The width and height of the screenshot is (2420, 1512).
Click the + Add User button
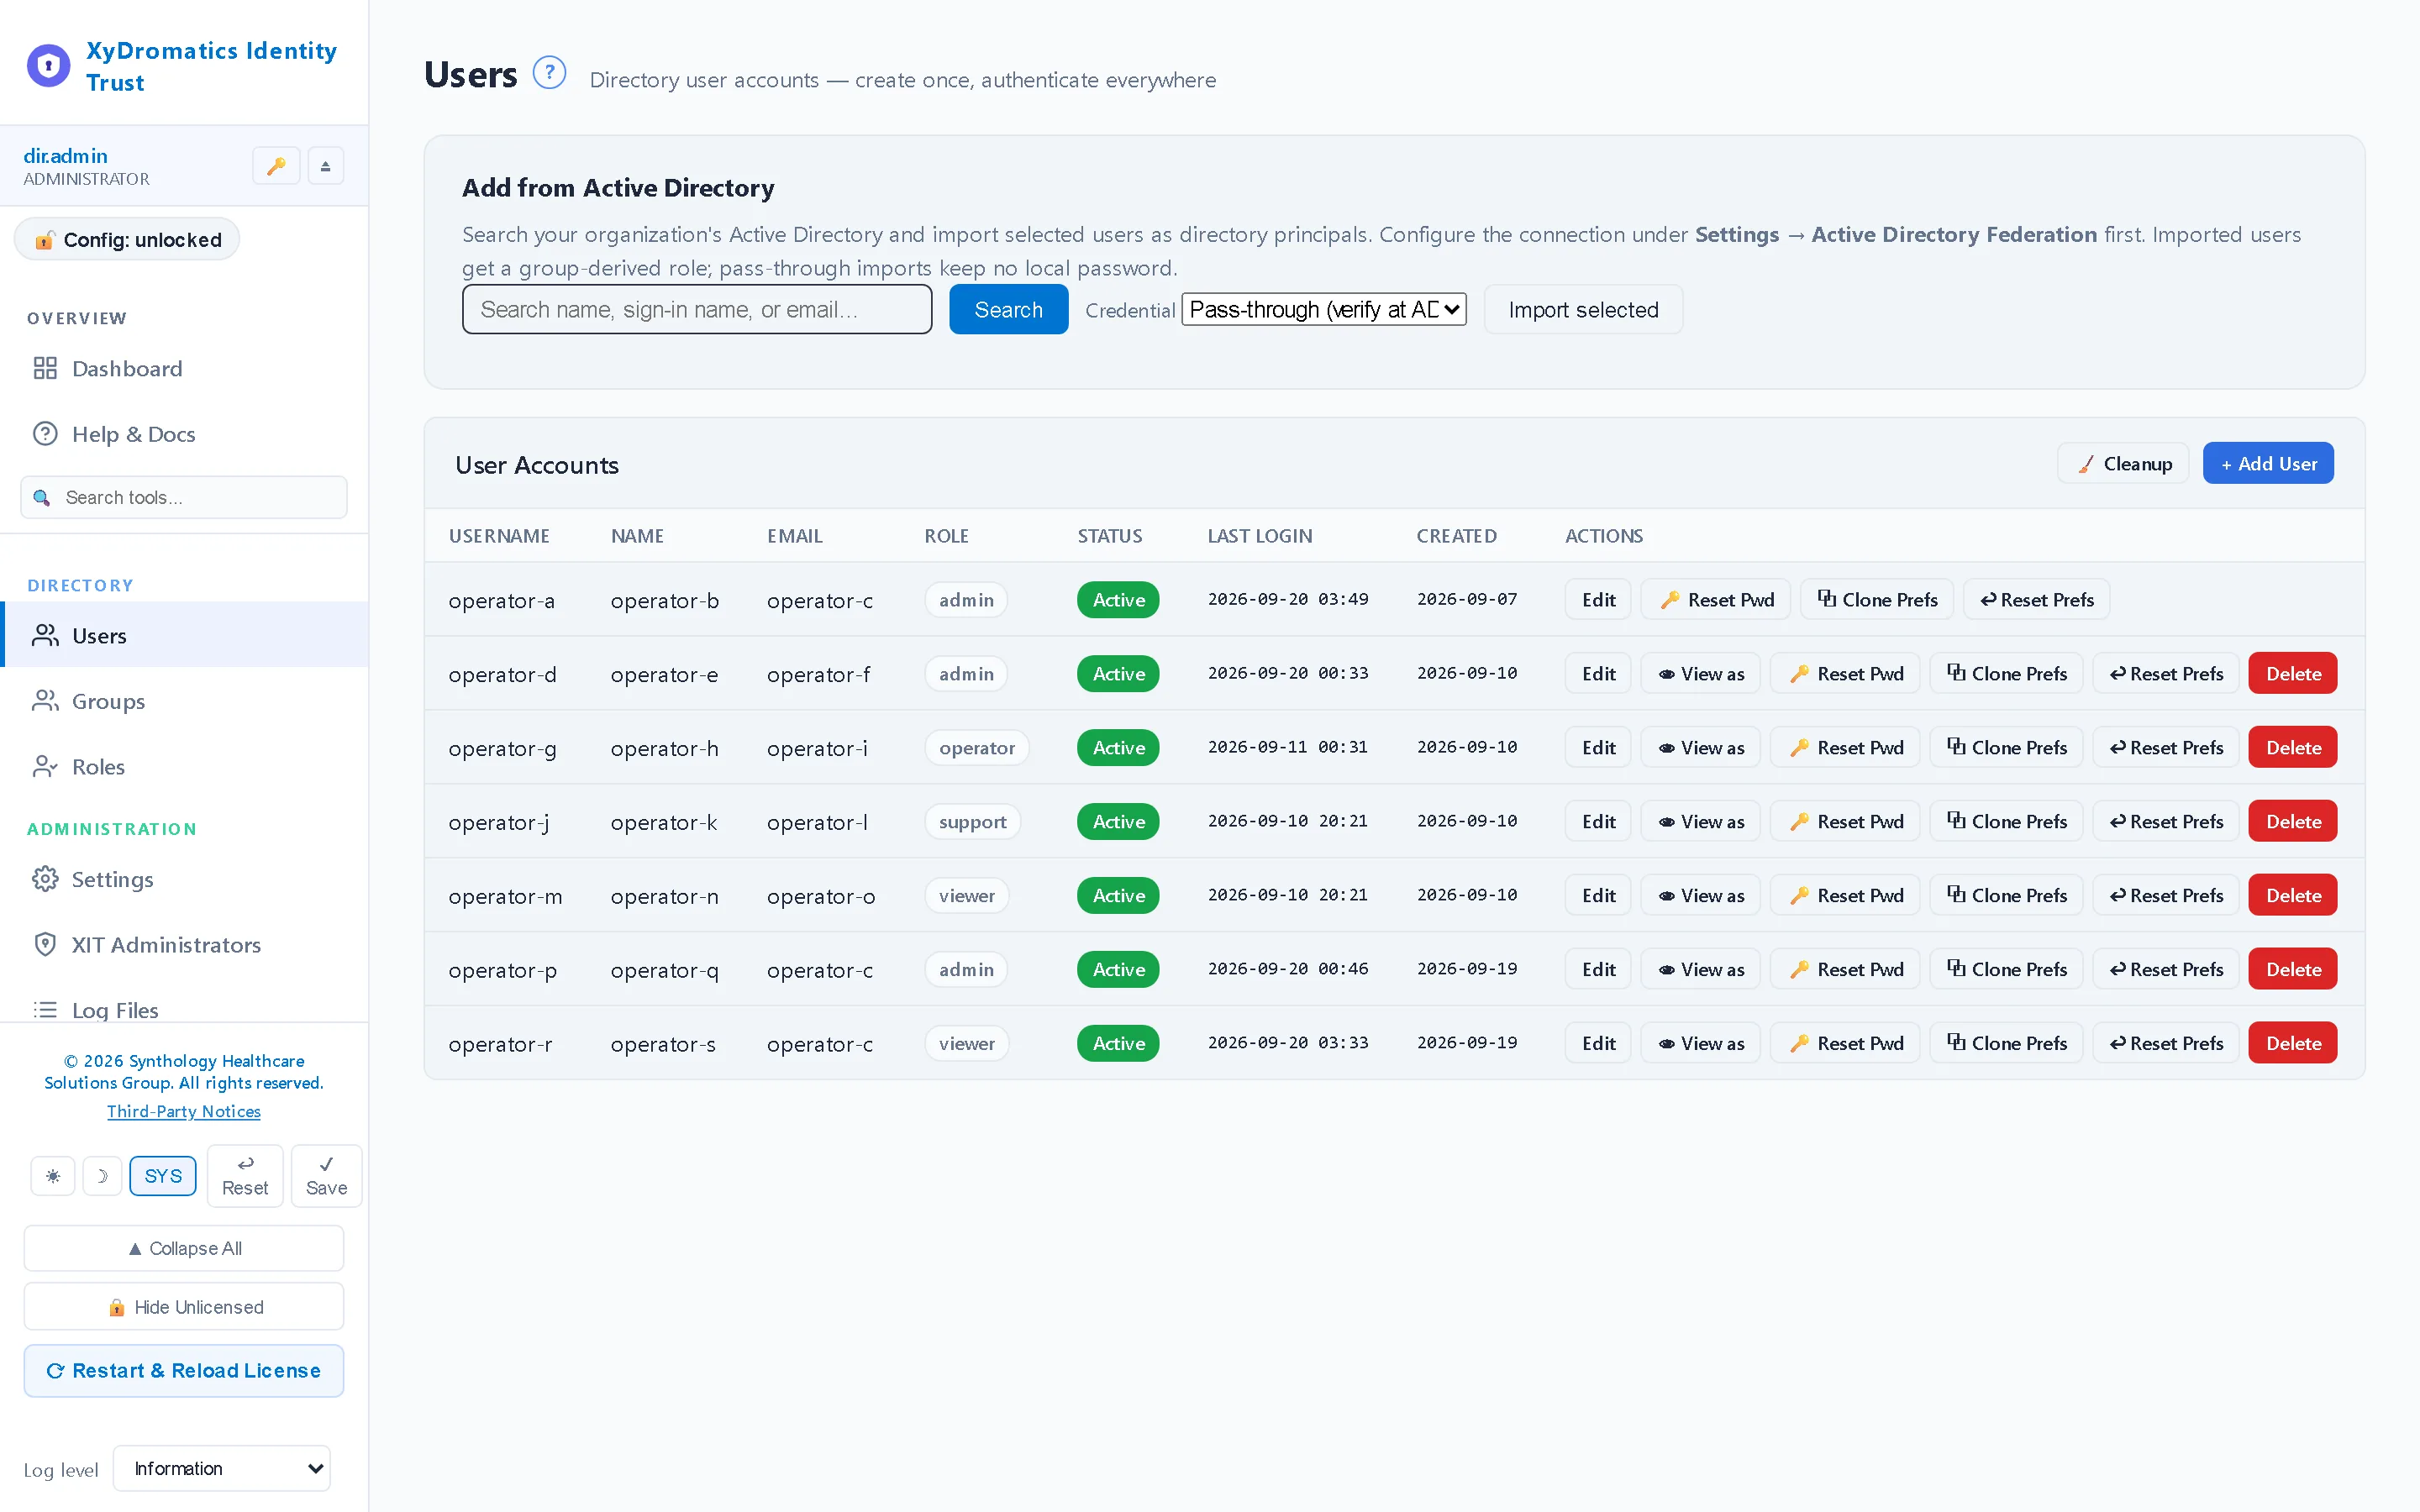(2268, 464)
